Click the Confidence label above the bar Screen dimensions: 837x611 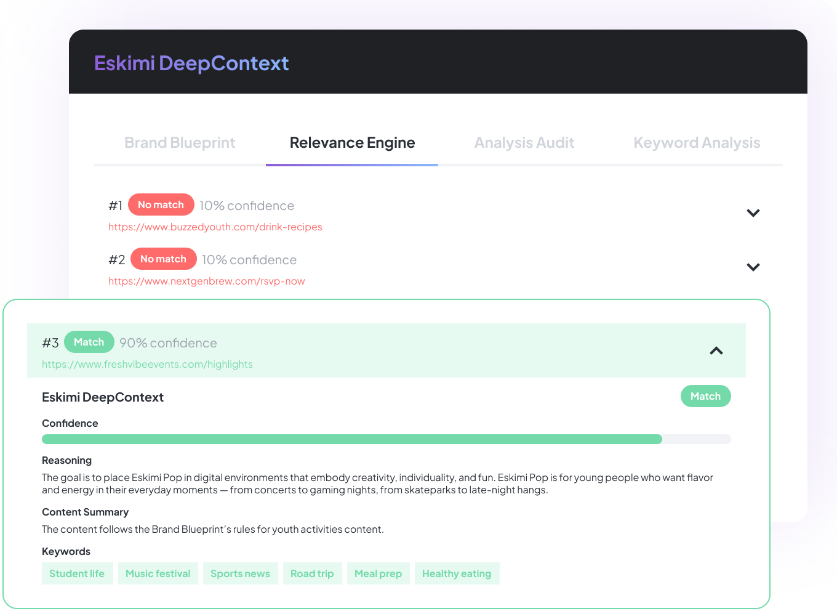pyautogui.click(x=70, y=423)
